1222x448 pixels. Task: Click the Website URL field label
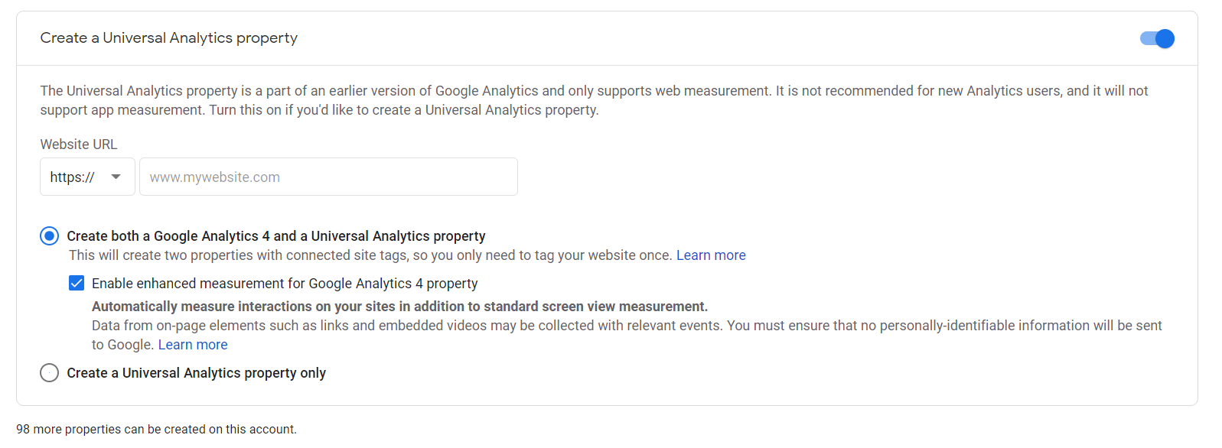pos(79,144)
